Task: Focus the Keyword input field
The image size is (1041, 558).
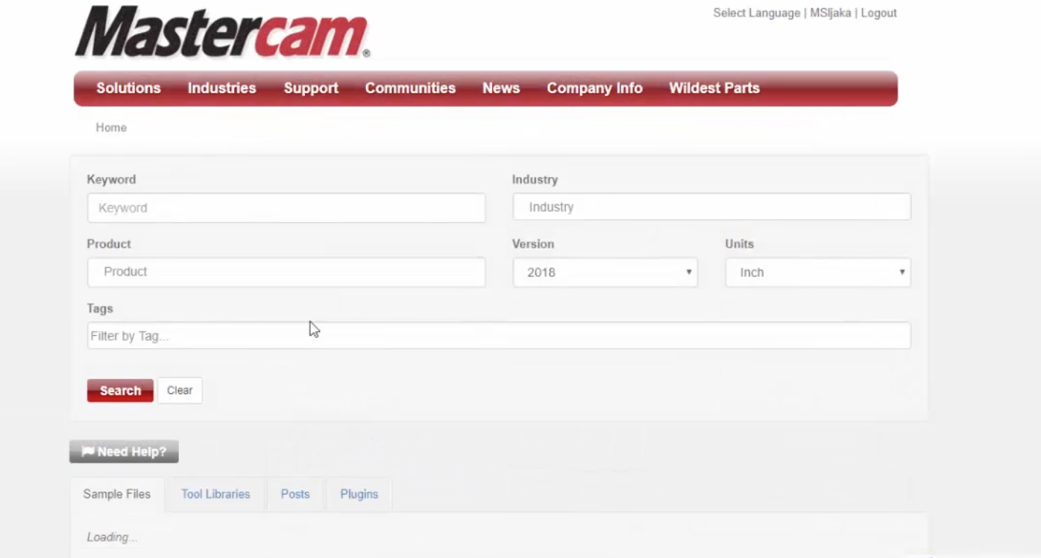Action: coord(286,208)
